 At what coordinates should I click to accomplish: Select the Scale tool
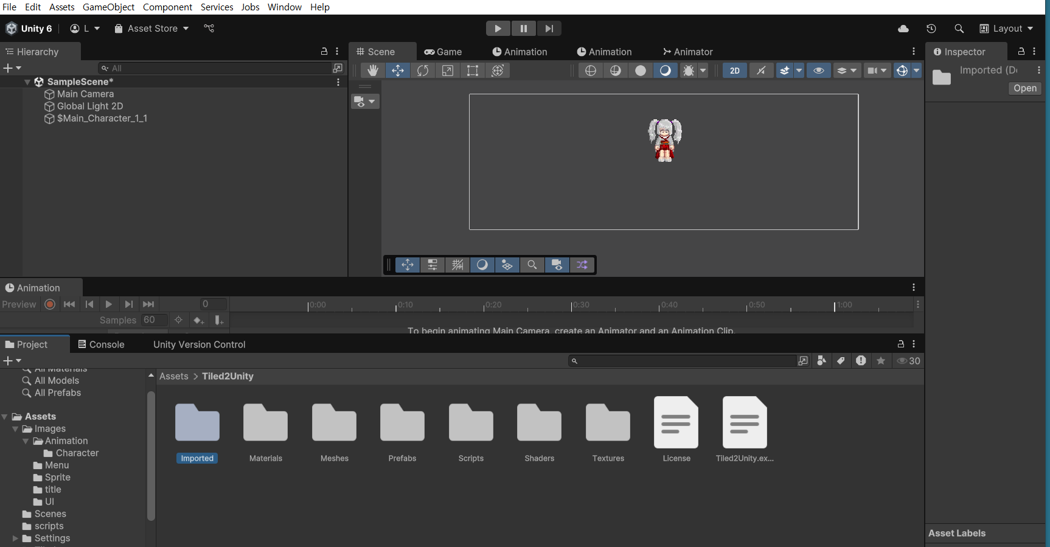click(447, 71)
